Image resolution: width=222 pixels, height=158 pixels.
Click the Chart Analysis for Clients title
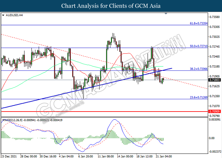point(111,6)
